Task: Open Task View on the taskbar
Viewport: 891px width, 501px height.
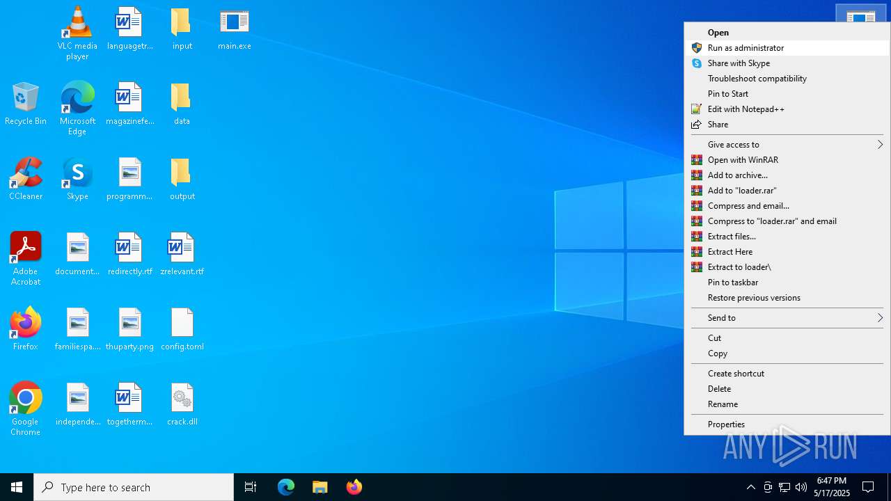Action: (x=251, y=487)
